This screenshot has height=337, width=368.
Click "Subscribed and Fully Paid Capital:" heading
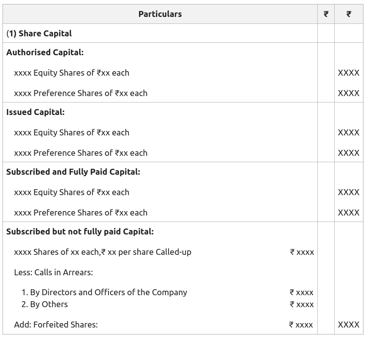click(73, 172)
